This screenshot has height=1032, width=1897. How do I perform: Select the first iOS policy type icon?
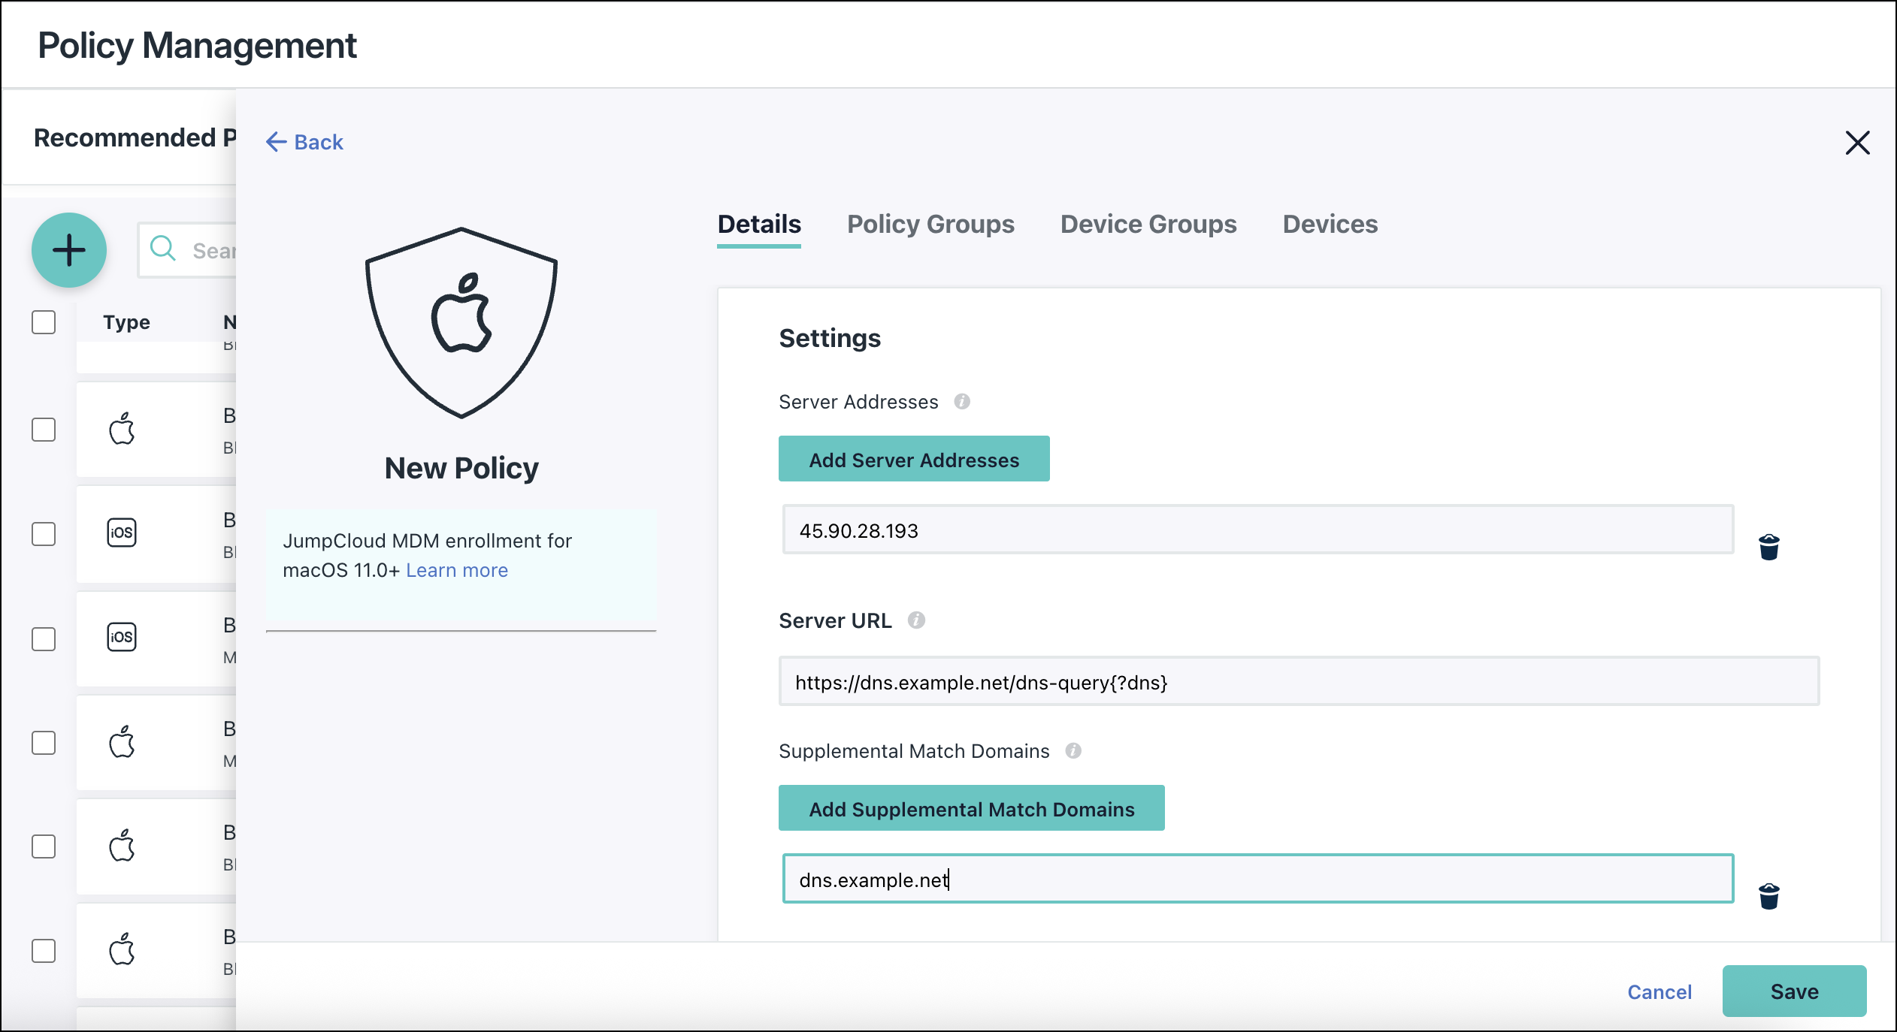point(121,533)
